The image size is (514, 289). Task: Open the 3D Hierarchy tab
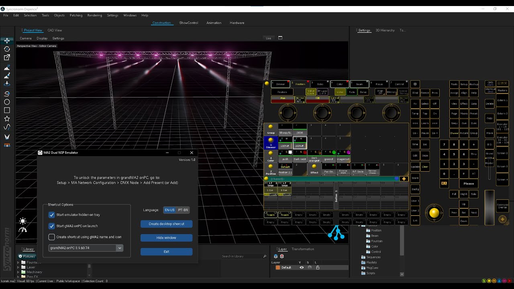click(x=385, y=30)
